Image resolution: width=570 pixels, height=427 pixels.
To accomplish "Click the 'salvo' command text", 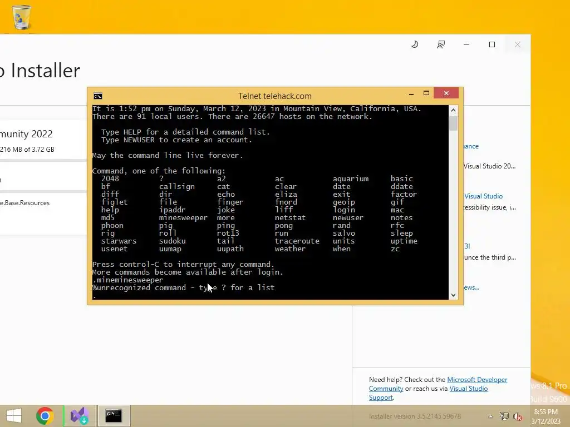I will 344,233.
